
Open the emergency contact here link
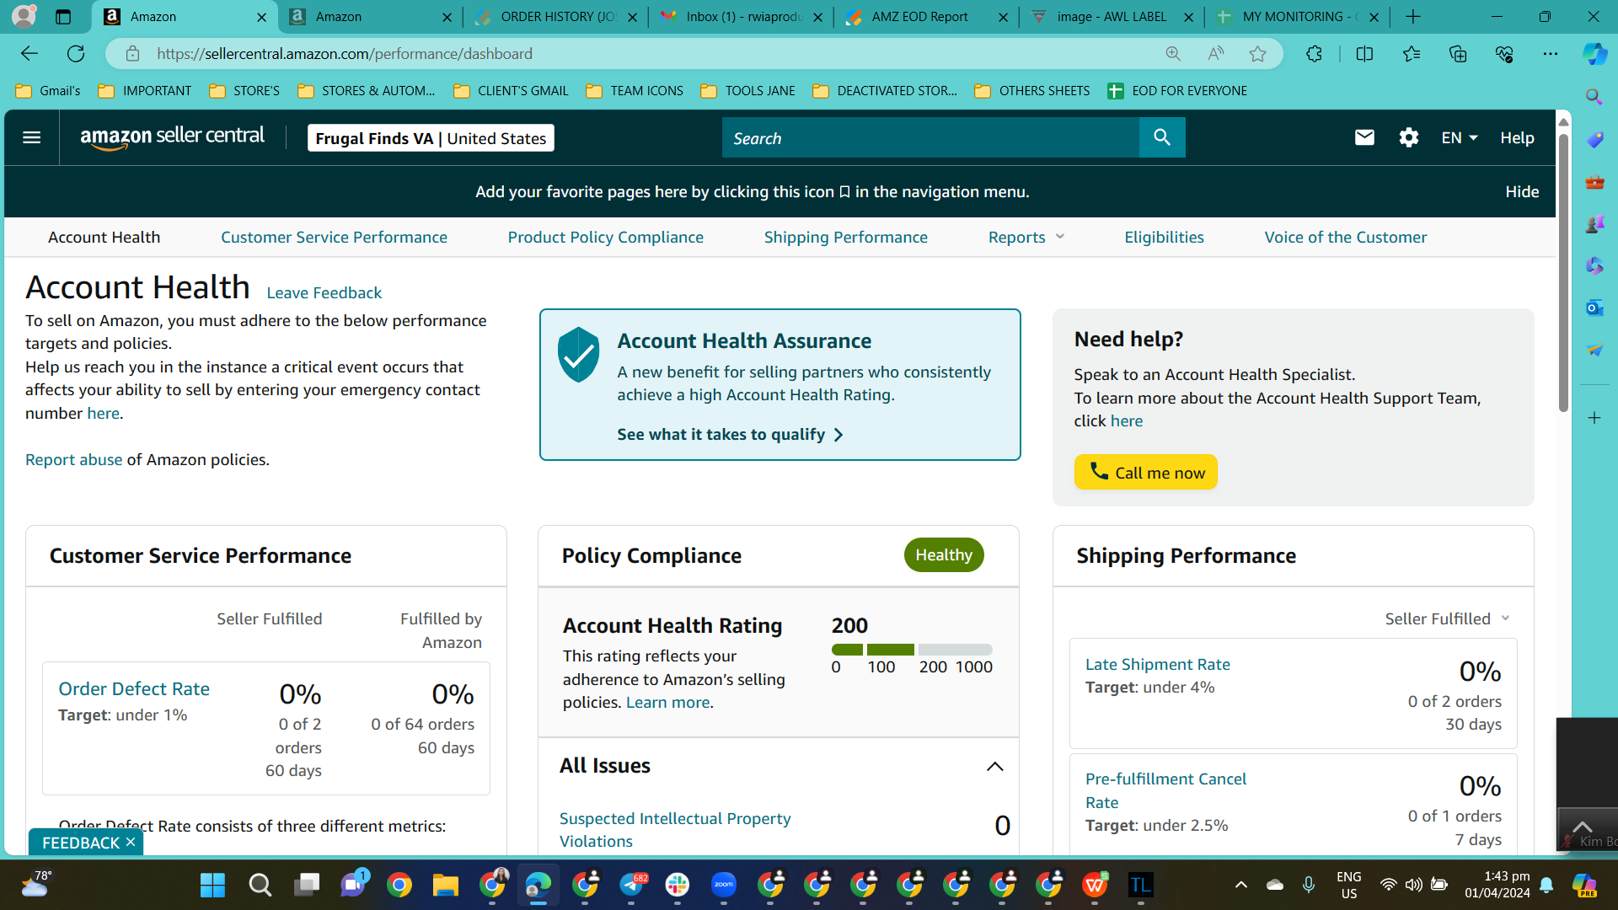103,414
